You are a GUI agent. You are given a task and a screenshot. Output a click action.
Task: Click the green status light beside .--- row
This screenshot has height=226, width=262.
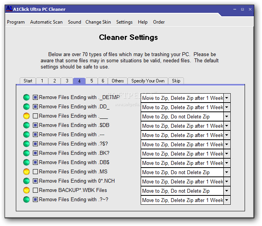pyautogui.click(x=26, y=135)
